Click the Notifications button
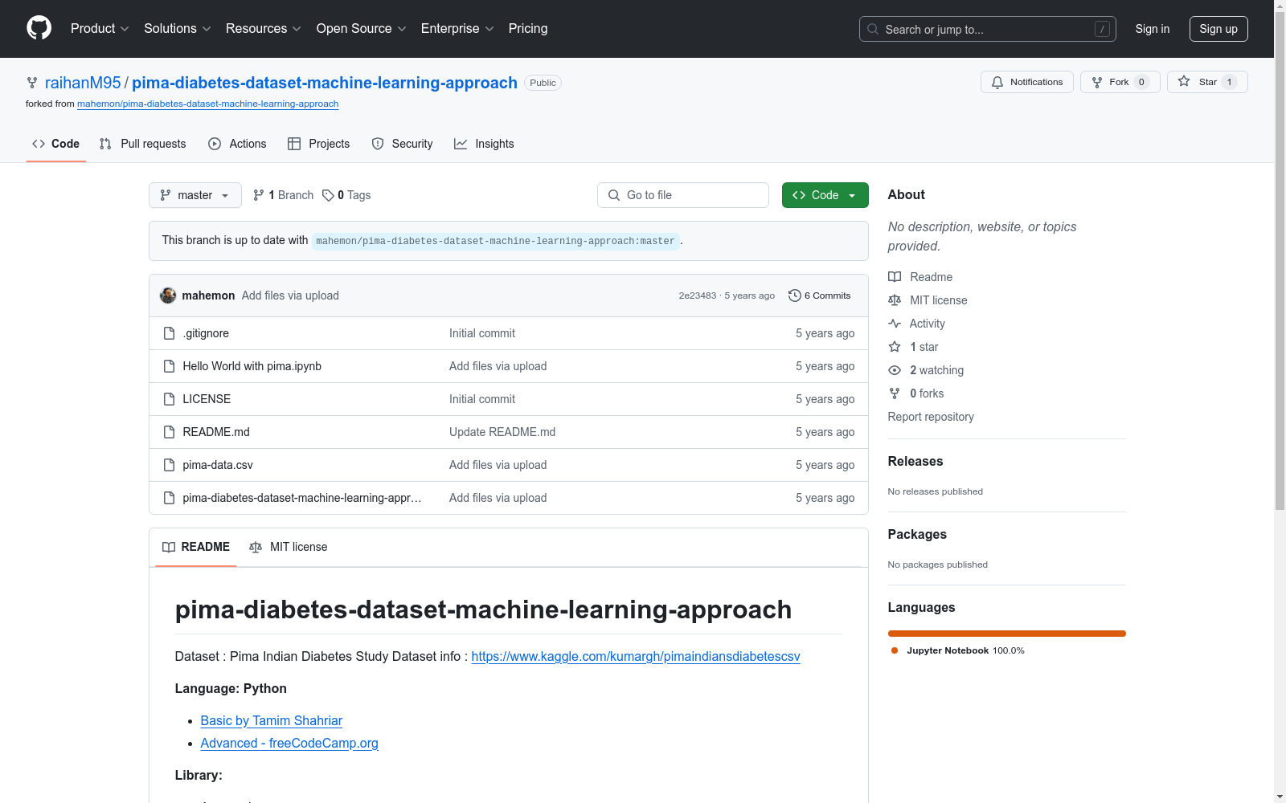The width and height of the screenshot is (1286, 803). 1027,82
